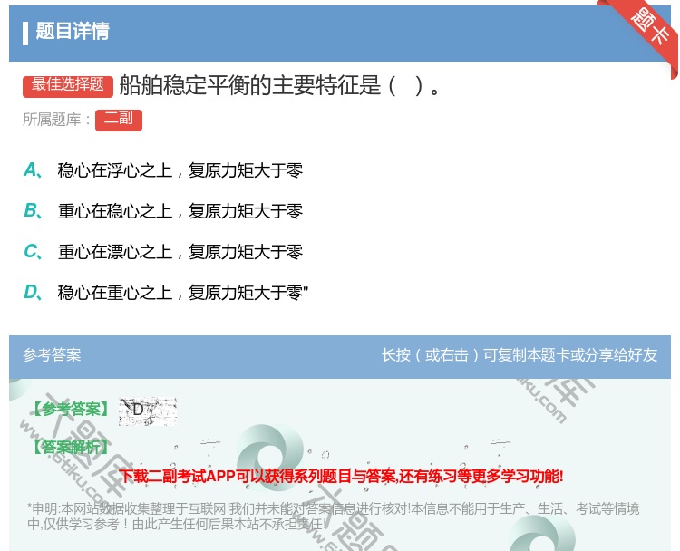This screenshot has width=680, height=551.
Task: Click the letter D option marker
Action: tap(33, 292)
